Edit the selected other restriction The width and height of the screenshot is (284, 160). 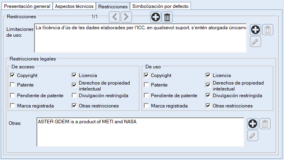pyautogui.click(x=253, y=136)
